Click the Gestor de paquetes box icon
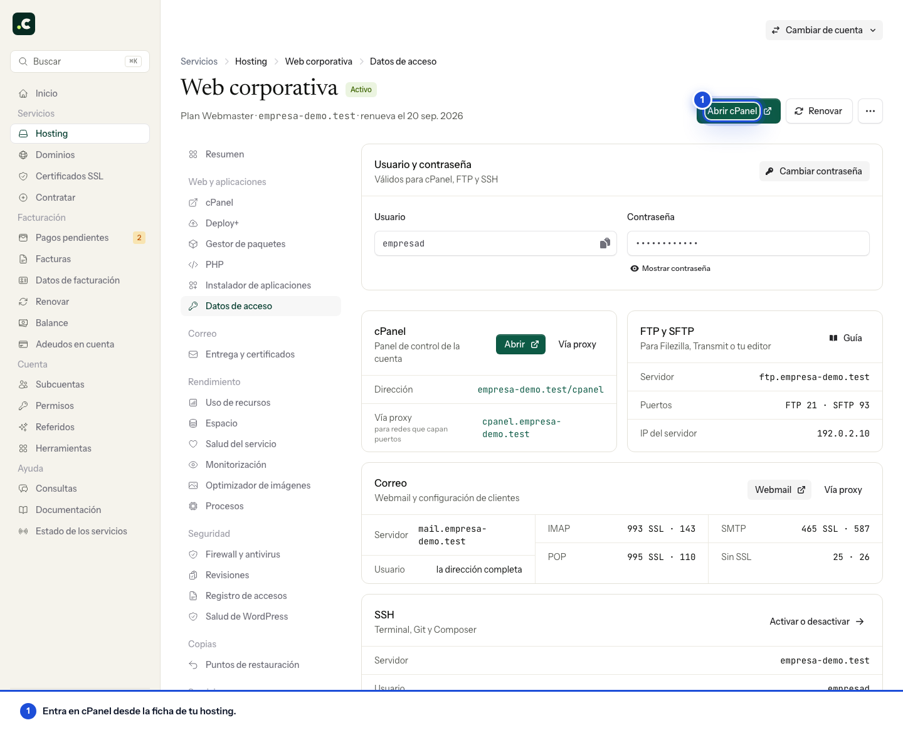The height and width of the screenshot is (730, 903). coord(193,244)
